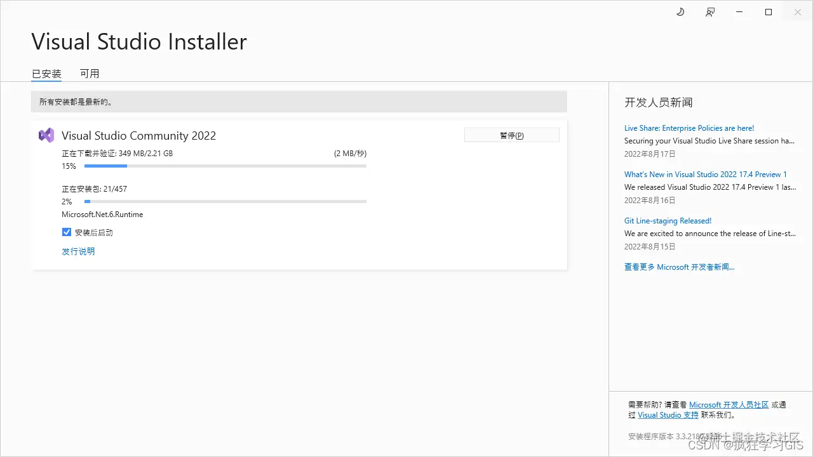Image resolution: width=813 pixels, height=457 pixels.
Task: Click the download progress bar at 15%
Action: pos(225,166)
